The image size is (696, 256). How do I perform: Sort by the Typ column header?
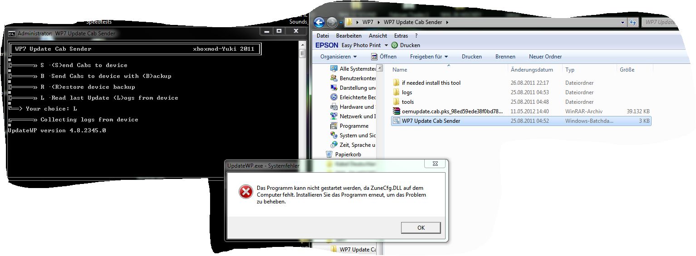589,70
